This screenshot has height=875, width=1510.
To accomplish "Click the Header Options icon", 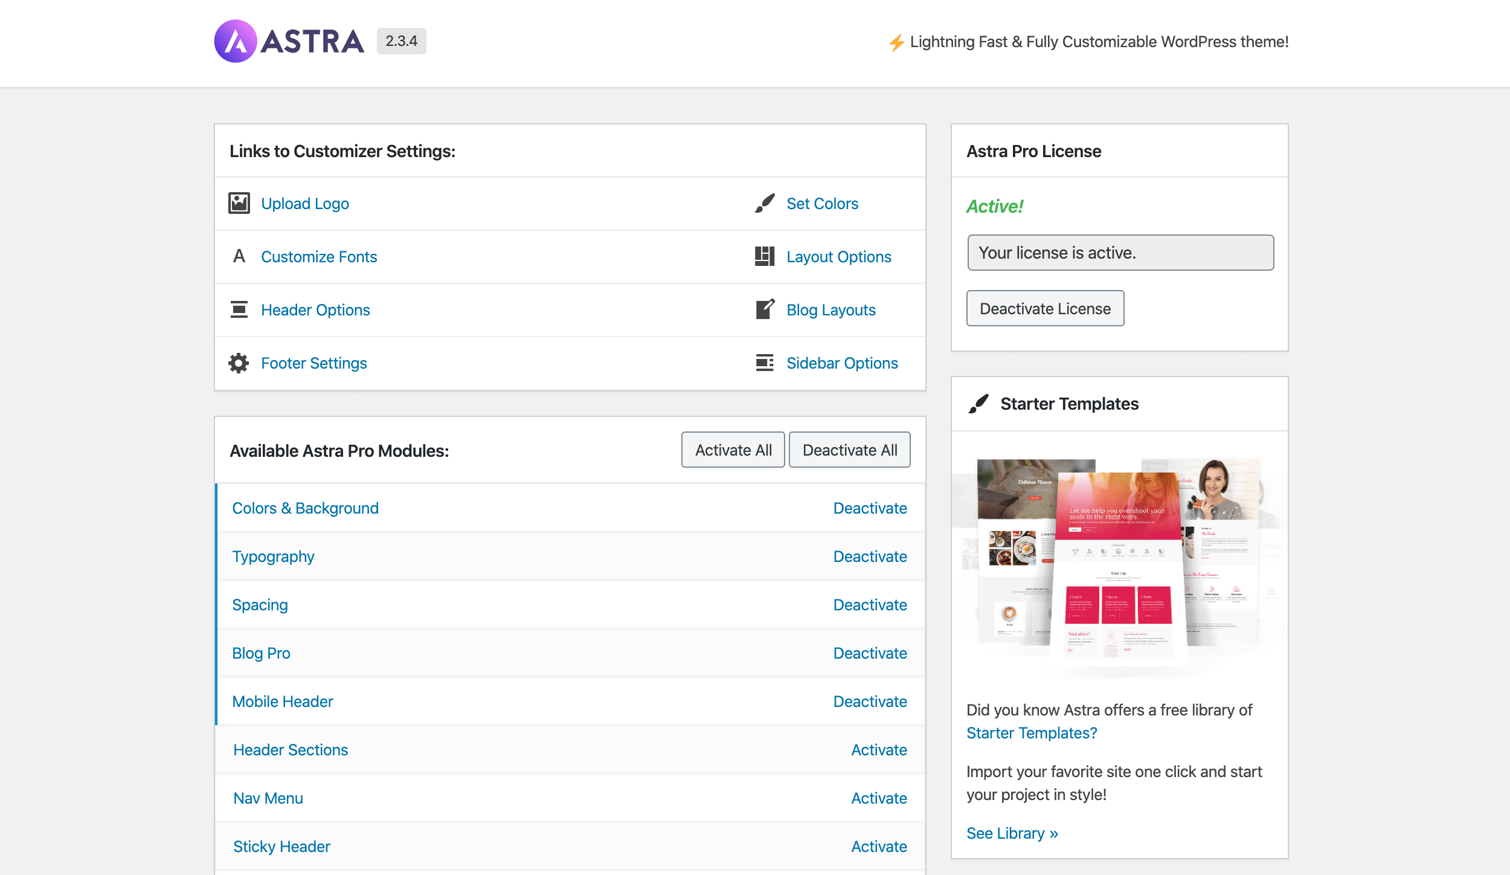I will click(x=239, y=309).
